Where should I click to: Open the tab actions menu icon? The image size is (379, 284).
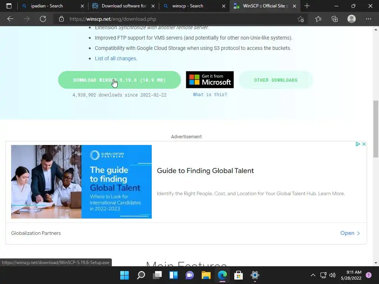pos(9,6)
